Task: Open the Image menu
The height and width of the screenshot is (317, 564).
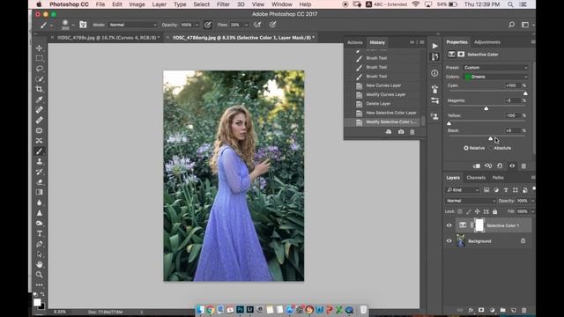Action: point(137,4)
